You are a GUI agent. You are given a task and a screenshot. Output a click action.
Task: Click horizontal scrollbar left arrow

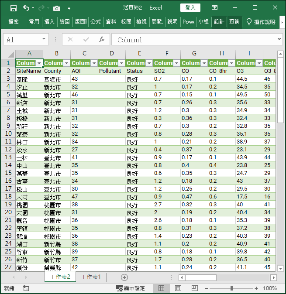[182, 277]
